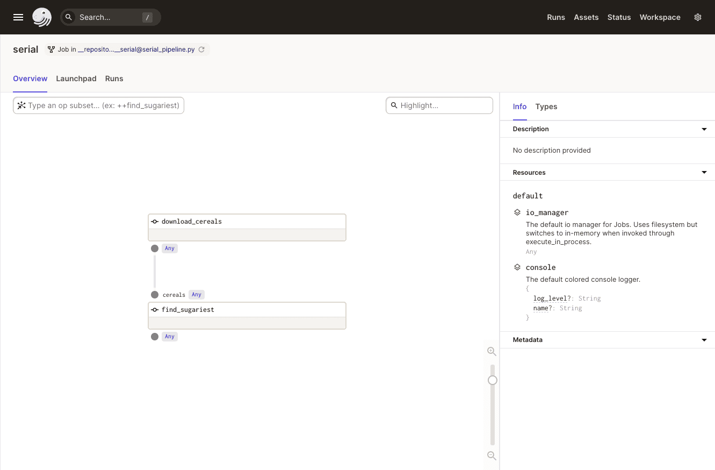Go to Assets in top navigation
The height and width of the screenshot is (470, 715).
[586, 17]
